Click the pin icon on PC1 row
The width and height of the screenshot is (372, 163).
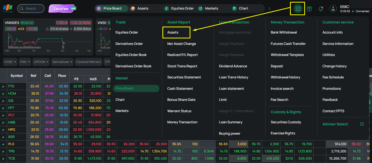[3, 115]
